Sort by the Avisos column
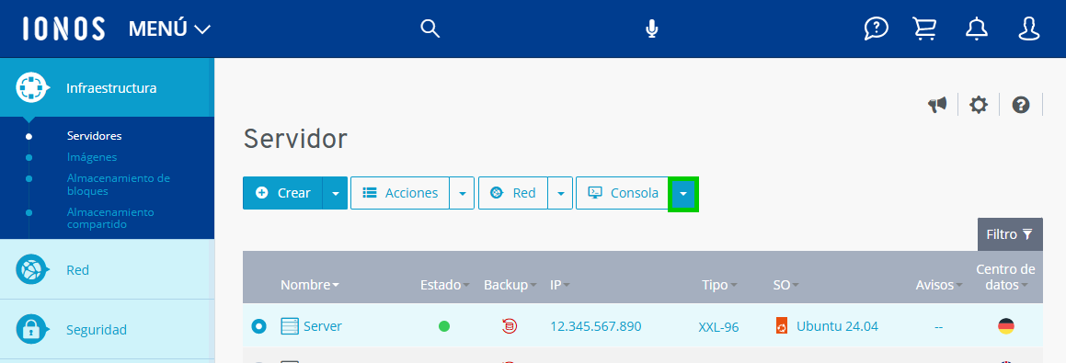Image resolution: width=1066 pixels, height=363 pixels. pos(940,286)
